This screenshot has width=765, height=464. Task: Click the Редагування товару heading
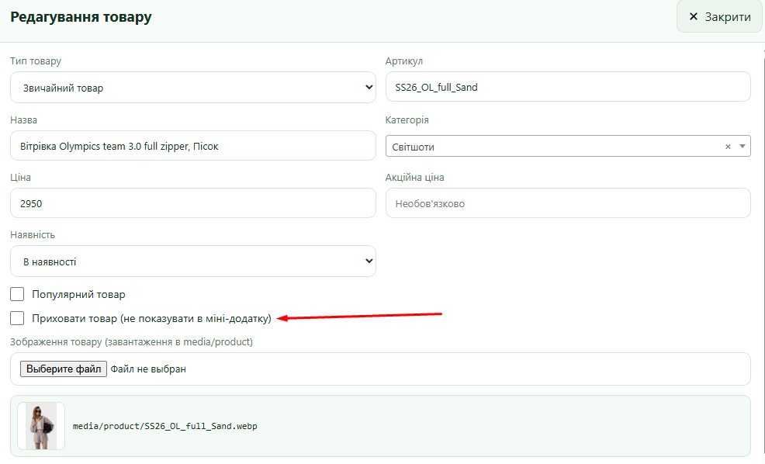pos(81,17)
